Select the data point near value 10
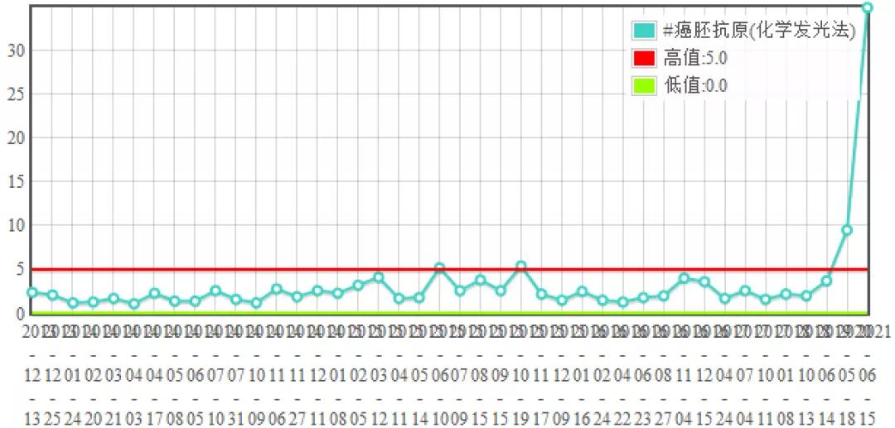Image resolution: width=895 pixels, height=428 pixels. (x=847, y=230)
